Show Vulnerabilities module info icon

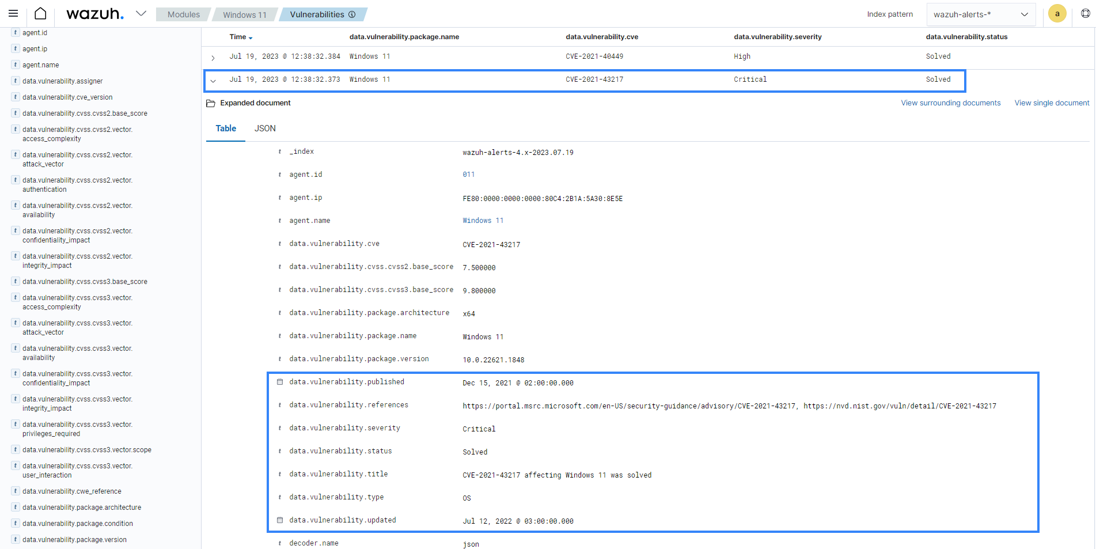click(352, 14)
